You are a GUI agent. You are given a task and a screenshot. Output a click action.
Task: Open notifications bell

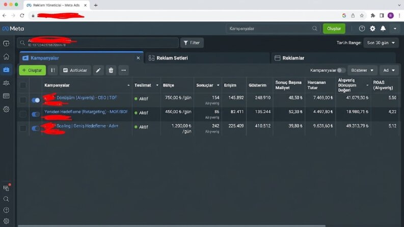tap(383, 29)
